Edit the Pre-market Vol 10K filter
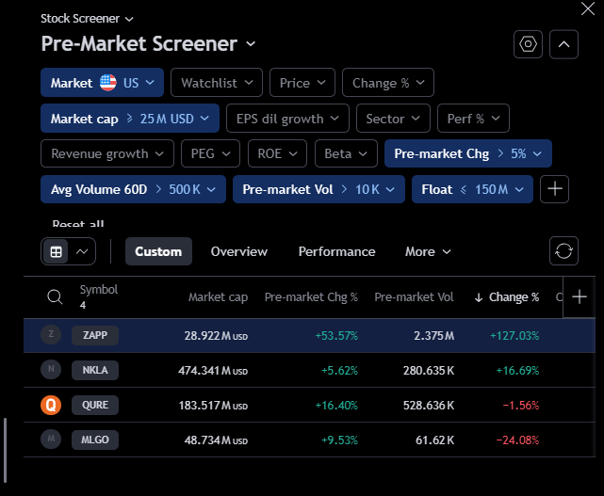Screen dimensions: 604x496 click(318, 189)
